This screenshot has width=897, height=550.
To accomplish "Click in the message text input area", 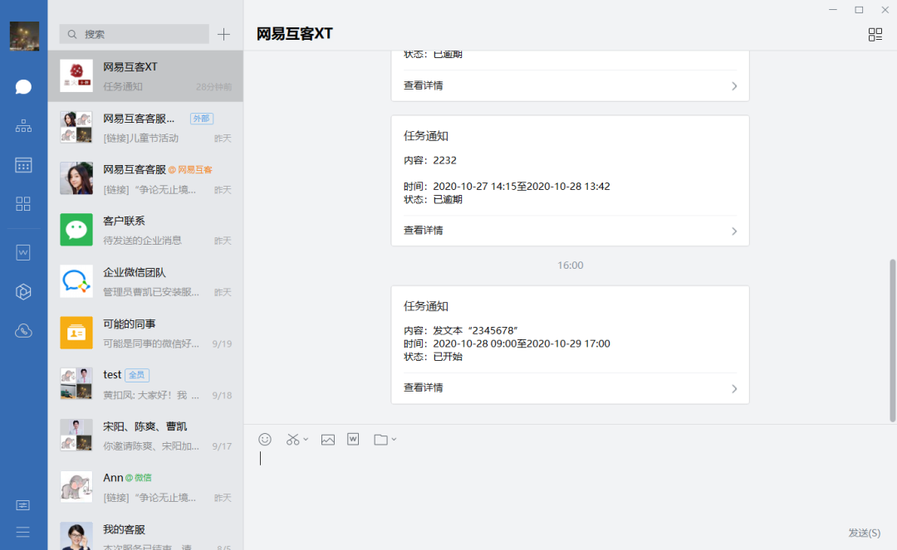I will click(571, 485).
